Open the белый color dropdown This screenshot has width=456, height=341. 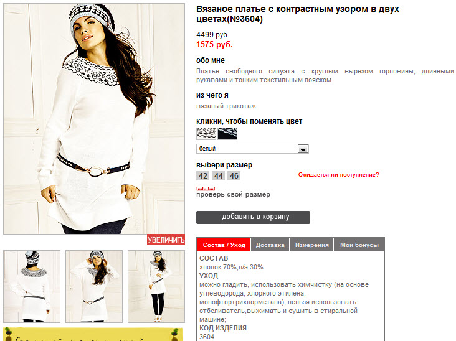[252, 149]
